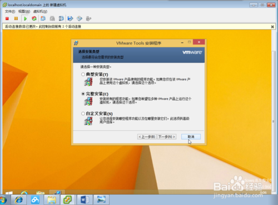Screen dimensions: 278x205
Task: Select the 完整安装(C) radio option
Action: 83,94
